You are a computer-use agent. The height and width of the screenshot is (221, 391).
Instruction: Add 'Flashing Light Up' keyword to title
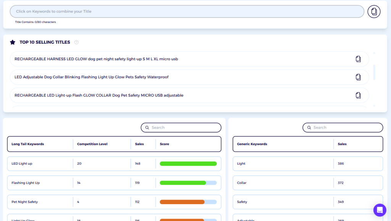(26, 183)
